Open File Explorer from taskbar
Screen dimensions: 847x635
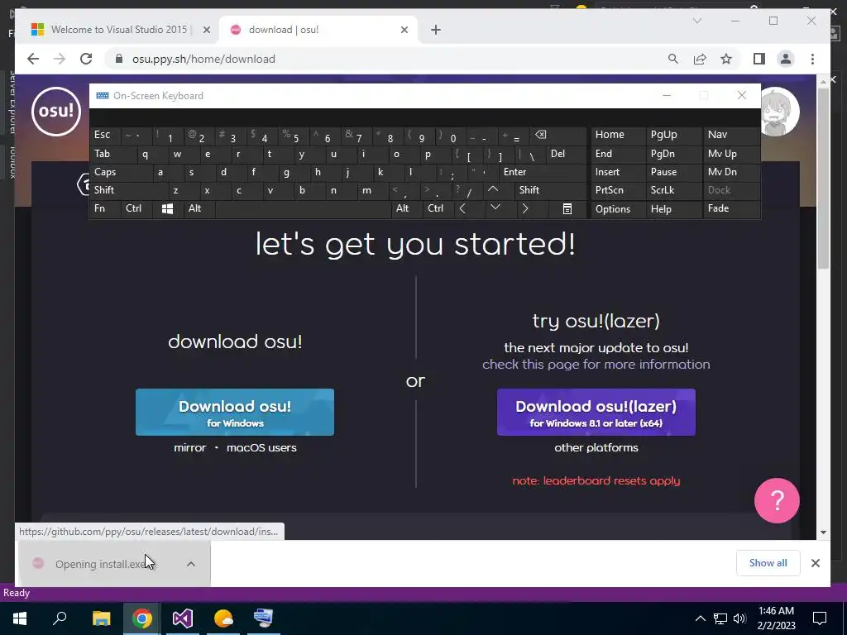tap(101, 618)
